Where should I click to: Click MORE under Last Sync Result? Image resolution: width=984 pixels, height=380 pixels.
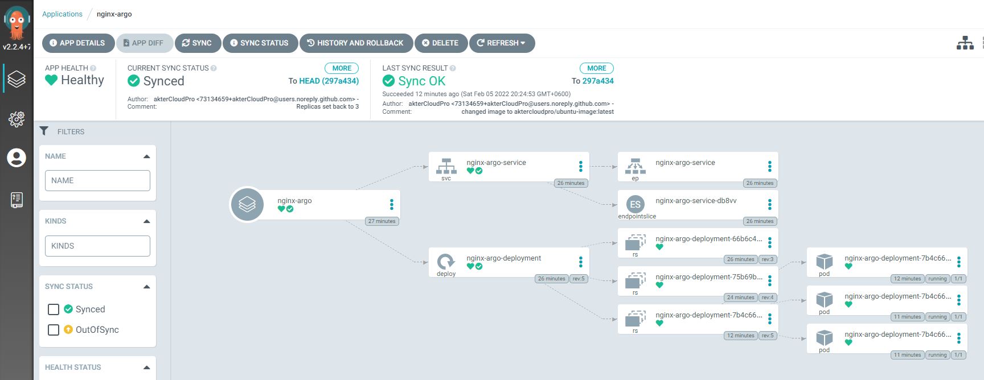(x=597, y=68)
